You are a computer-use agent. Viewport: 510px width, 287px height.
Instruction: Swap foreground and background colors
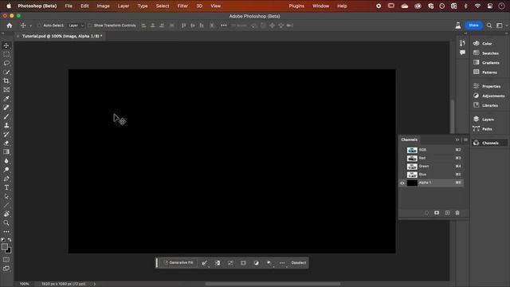(10, 240)
